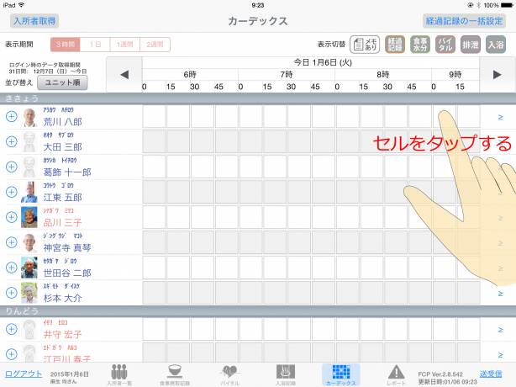Image resolution: width=516 pixels, height=387 pixels.
Task: Click the ログアウト link
Action: (x=20, y=373)
